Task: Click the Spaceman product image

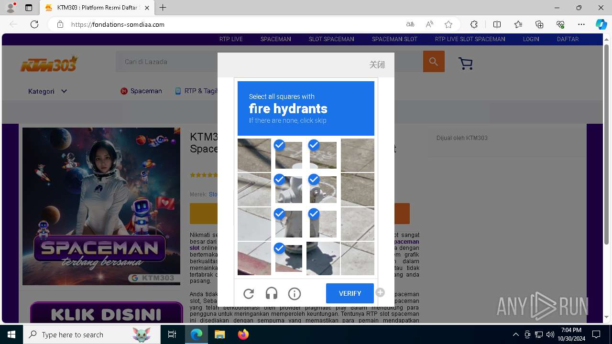Action: click(x=101, y=206)
